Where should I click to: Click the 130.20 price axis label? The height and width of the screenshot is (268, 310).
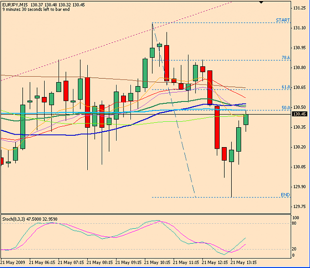(299, 147)
